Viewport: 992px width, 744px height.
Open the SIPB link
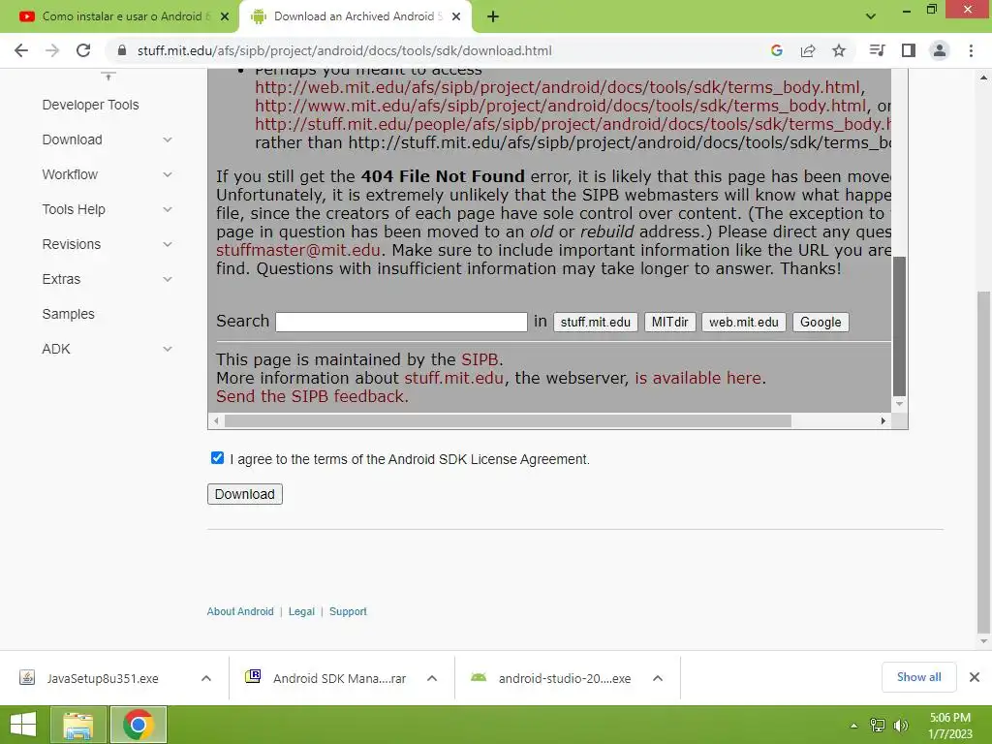480,359
